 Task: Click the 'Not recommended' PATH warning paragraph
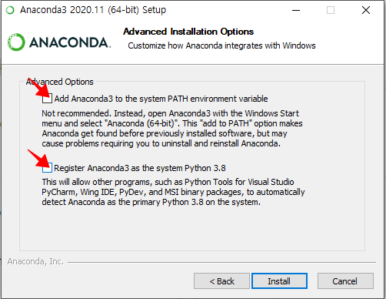[172, 129]
